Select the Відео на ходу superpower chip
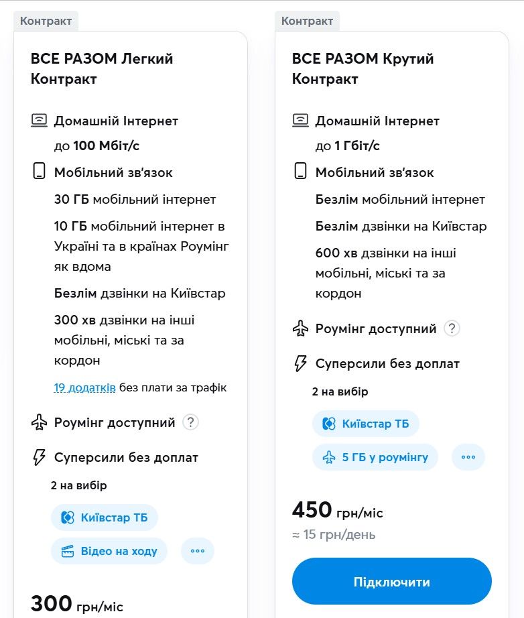Viewport: 524px width, 618px height. 109,551
